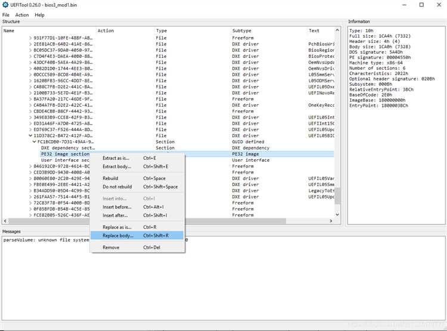Choose Remove from context menu

[137, 248]
